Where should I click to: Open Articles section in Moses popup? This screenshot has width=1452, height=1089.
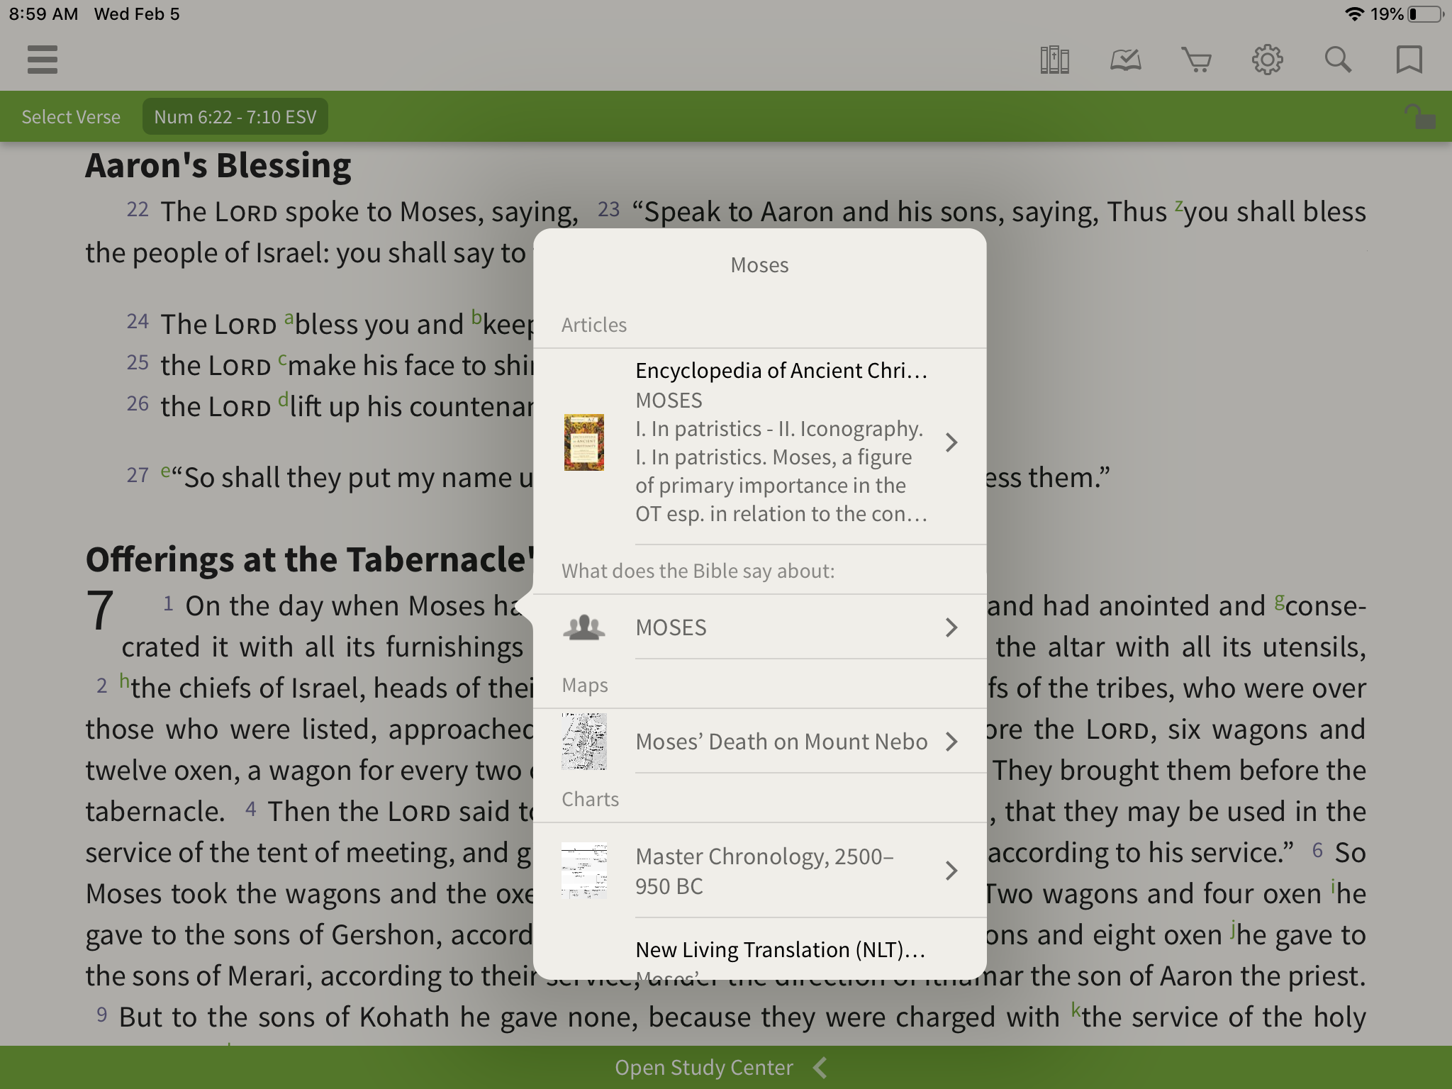[593, 325]
